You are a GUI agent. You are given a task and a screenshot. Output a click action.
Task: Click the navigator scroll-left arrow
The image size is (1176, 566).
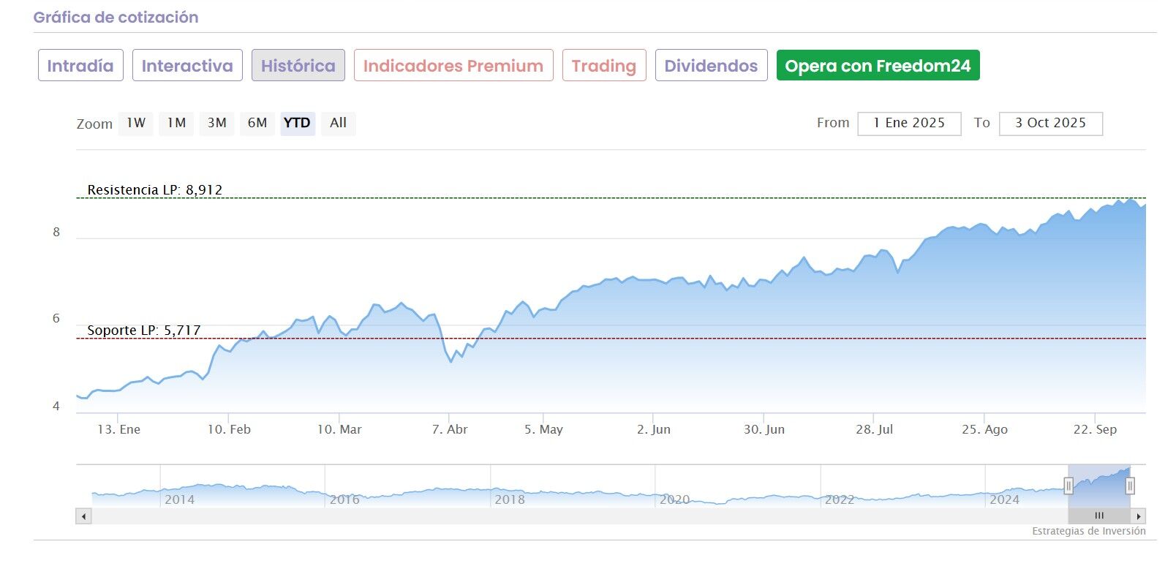pyautogui.click(x=84, y=516)
